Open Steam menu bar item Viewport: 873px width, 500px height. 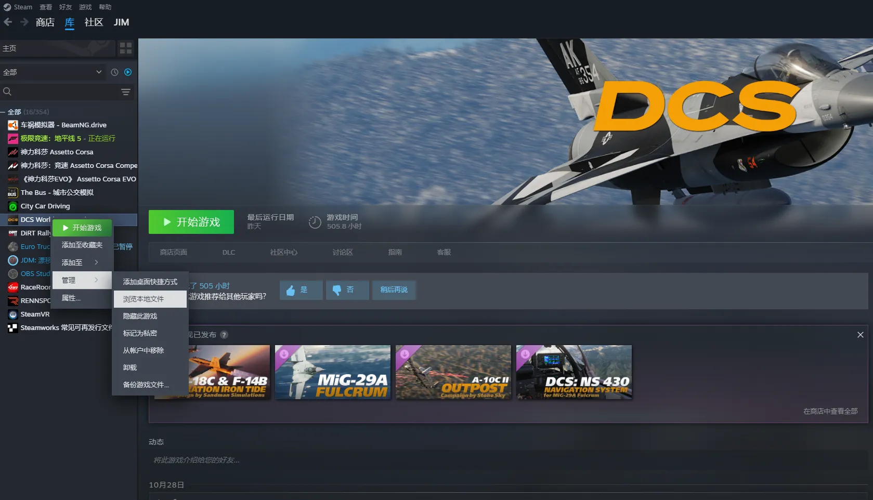point(23,7)
